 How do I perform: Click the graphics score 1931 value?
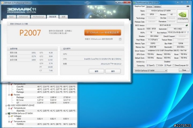(33, 53)
